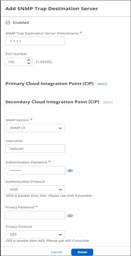The width and height of the screenshot is (131, 256).
Task: Expand the Authentication Protocol MD5 dropdown
Action: point(35,189)
